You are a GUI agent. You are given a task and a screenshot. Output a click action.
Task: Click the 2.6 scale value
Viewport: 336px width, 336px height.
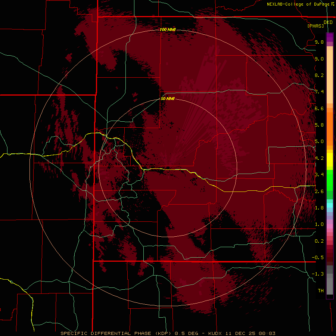319,192
